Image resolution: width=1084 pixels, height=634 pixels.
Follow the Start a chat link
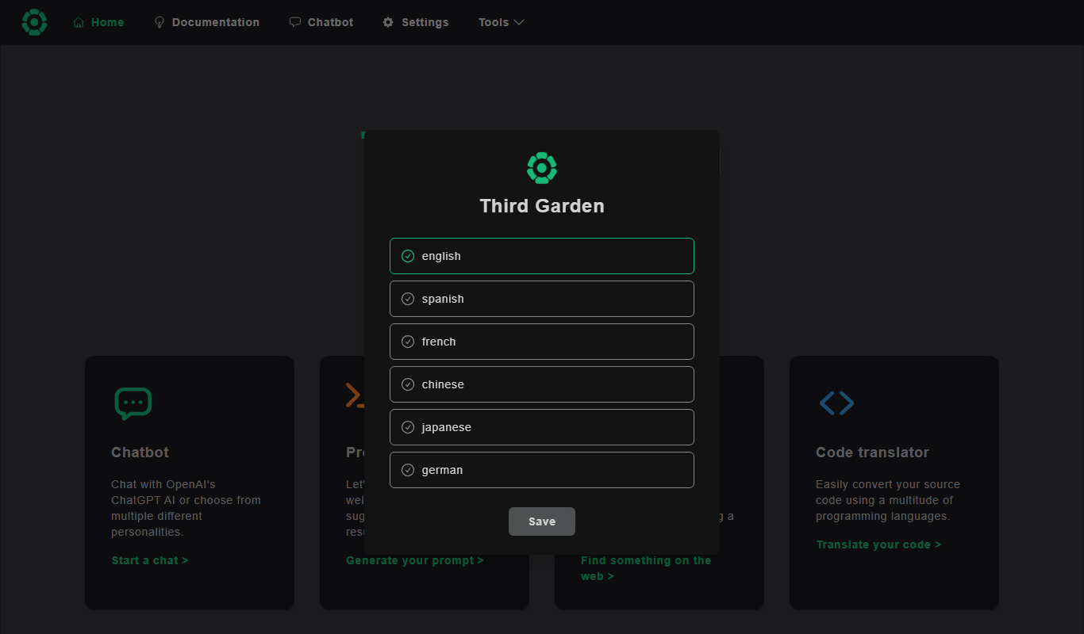pyautogui.click(x=150, y=560)
